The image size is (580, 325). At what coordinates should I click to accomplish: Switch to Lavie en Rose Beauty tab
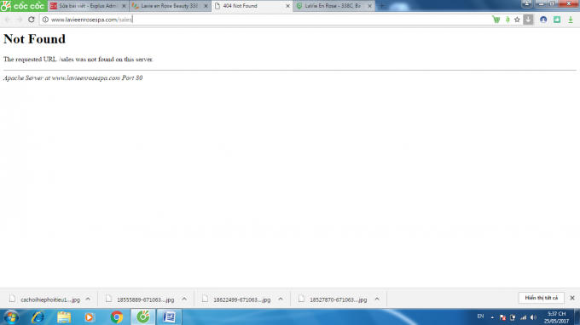pos(169,6)
